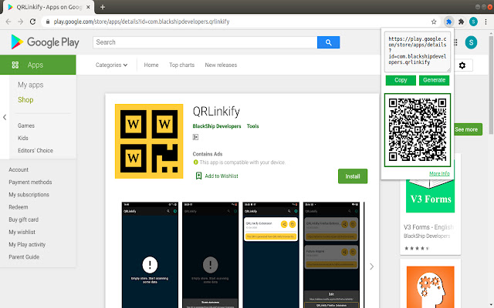This screenshot has width=494, height=308.
Task: Click the site lock icon in the address bar
Action: (x=48, y=22)
